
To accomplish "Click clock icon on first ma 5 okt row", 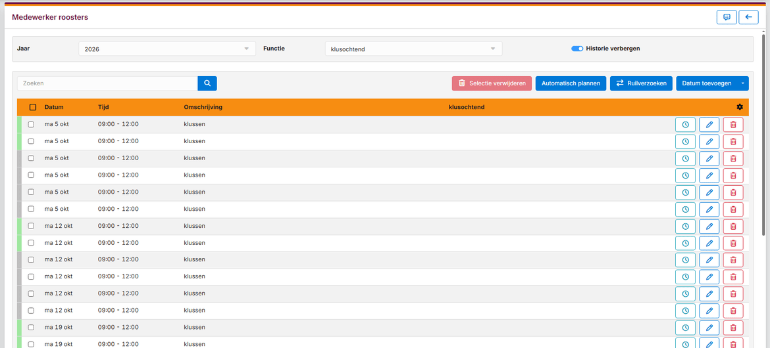I will 685,125.
